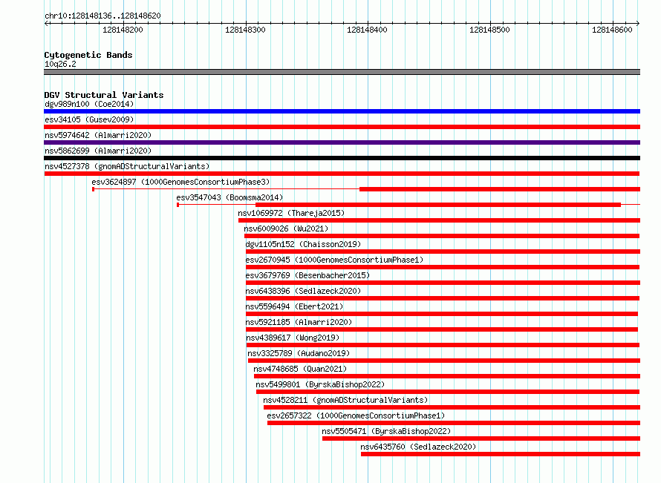Click the left arrow end of ruler
The image size is (661, 483).
coord(46,23)
